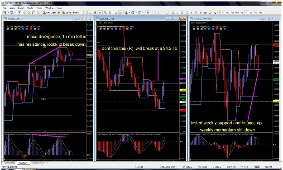Open the Window menu
Viewport: 283px width, 170px height.
click(x=49, y=8)
